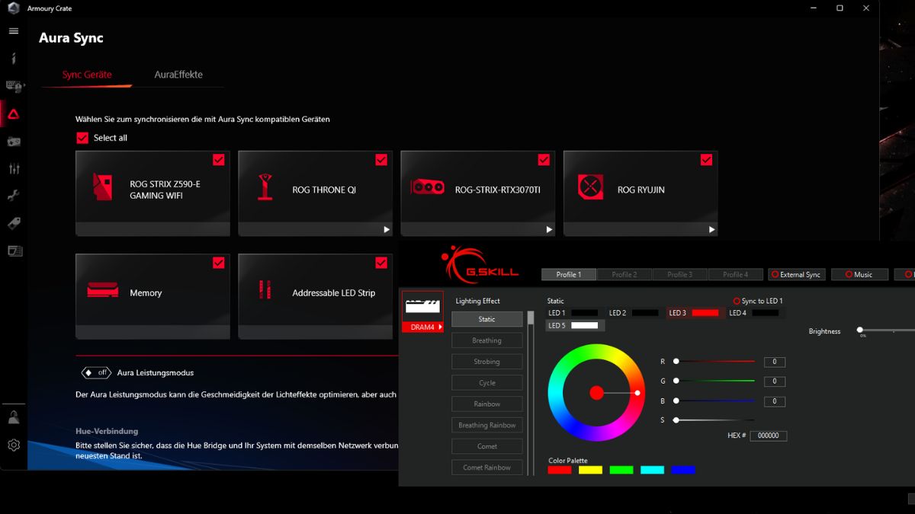This screenshot has height=514, width=915.
Task: Open the wrench tools icon in sidebar
Action: pyautogui.click(x=14, y=196)
